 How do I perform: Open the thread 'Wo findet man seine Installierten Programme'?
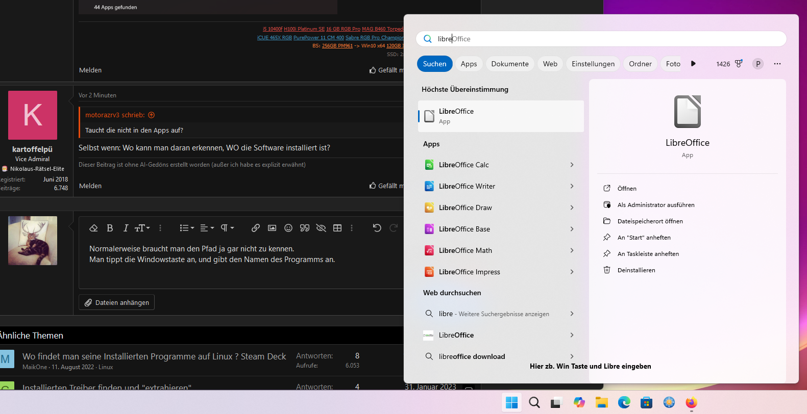(x=154, y=356)
